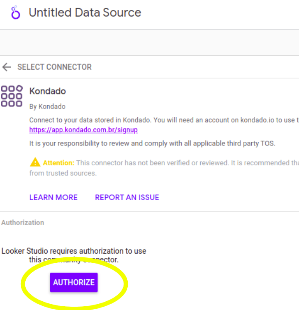Rename the Untitled Data Source title

click(85, 12)
